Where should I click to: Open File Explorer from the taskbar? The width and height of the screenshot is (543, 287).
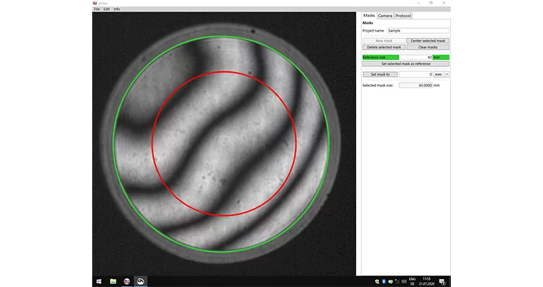(x=113, y=281)
